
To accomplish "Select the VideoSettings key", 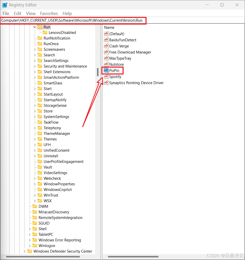I will (55, 173).
